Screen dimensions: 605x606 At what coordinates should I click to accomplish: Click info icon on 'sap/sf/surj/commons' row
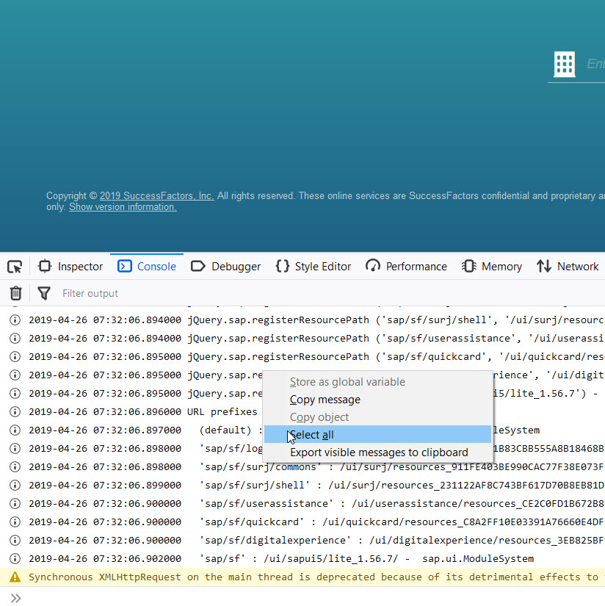tap(15, 467)
